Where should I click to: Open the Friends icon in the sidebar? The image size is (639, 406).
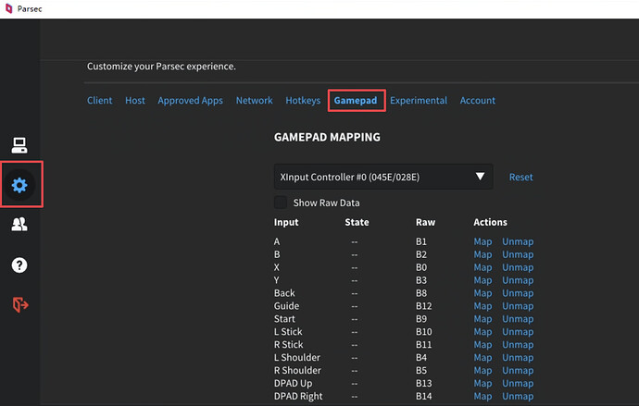pos(19,224)
